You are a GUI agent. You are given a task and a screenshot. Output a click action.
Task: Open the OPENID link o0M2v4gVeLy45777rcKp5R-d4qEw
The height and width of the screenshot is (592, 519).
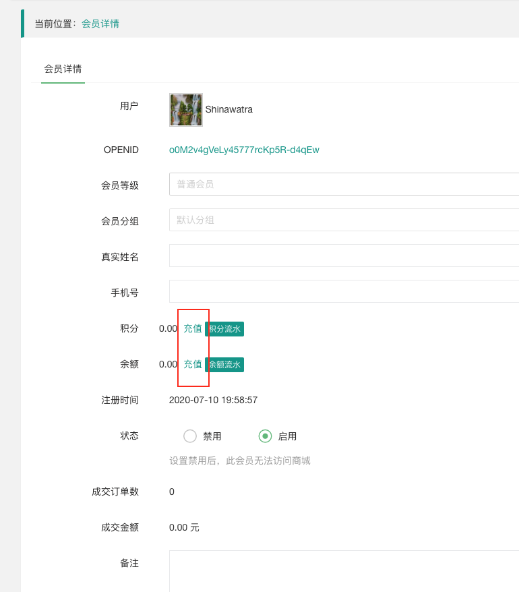(x=244, y=150)
